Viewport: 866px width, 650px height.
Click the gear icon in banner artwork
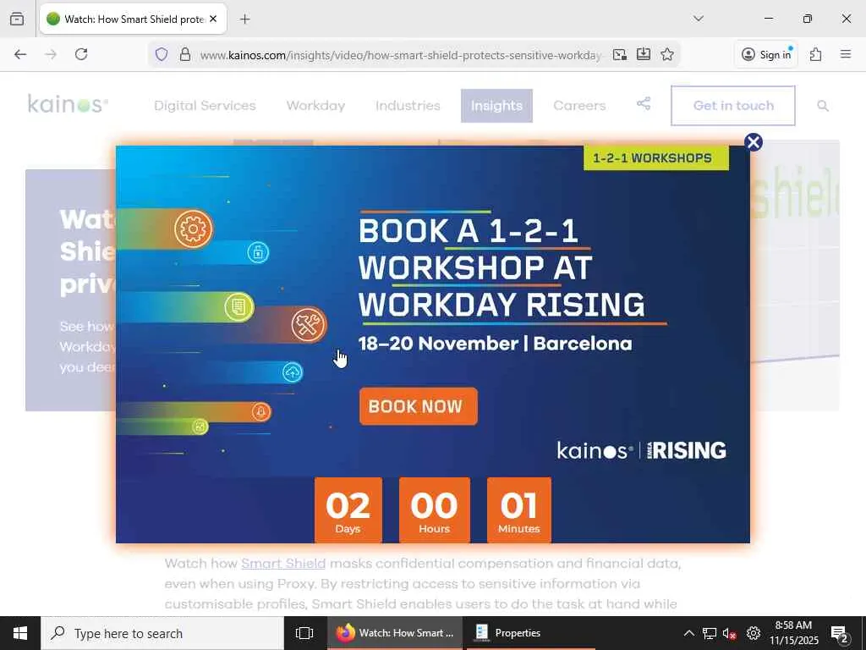(194, 229)
